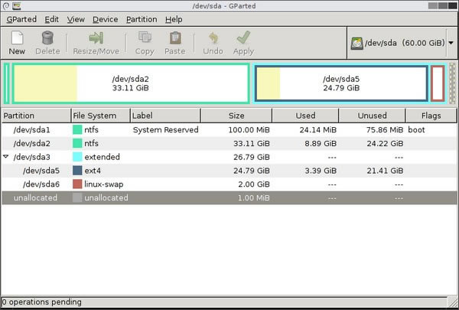Image resolution: width=459 pixels, height=310 pixels.
Task: Open the Partition menu
Action: click(142, 19)
